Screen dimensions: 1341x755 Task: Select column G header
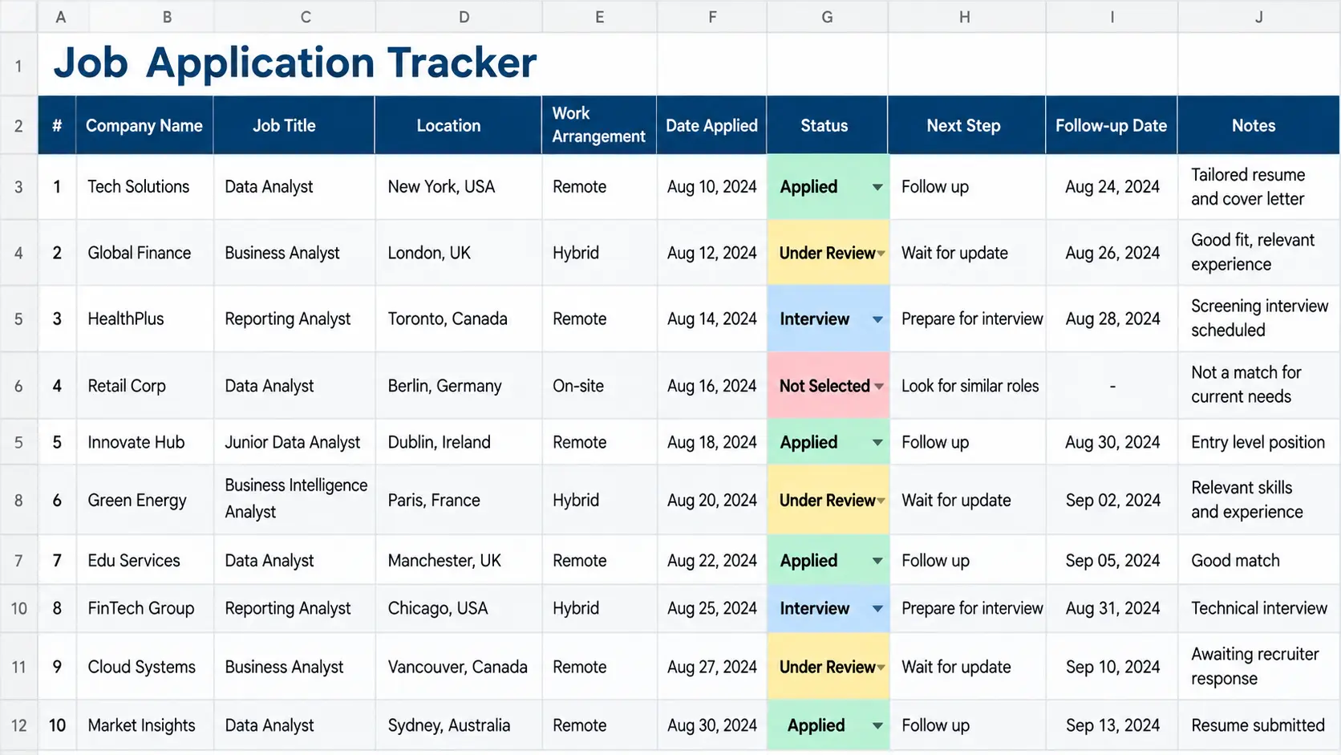[827, 17]
